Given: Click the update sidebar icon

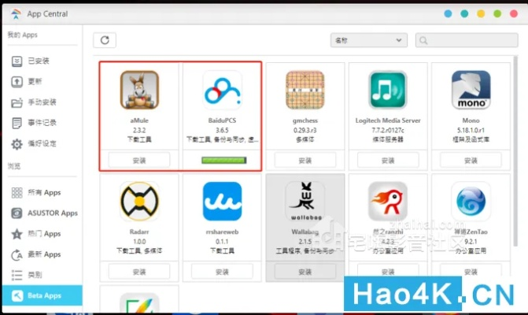Looking at the screenshot, I should [x=17, y=82].
